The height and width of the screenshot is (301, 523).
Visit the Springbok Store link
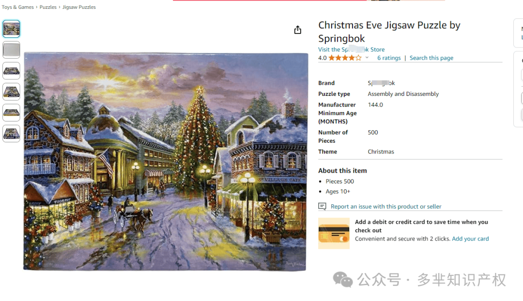click(351, 49)
